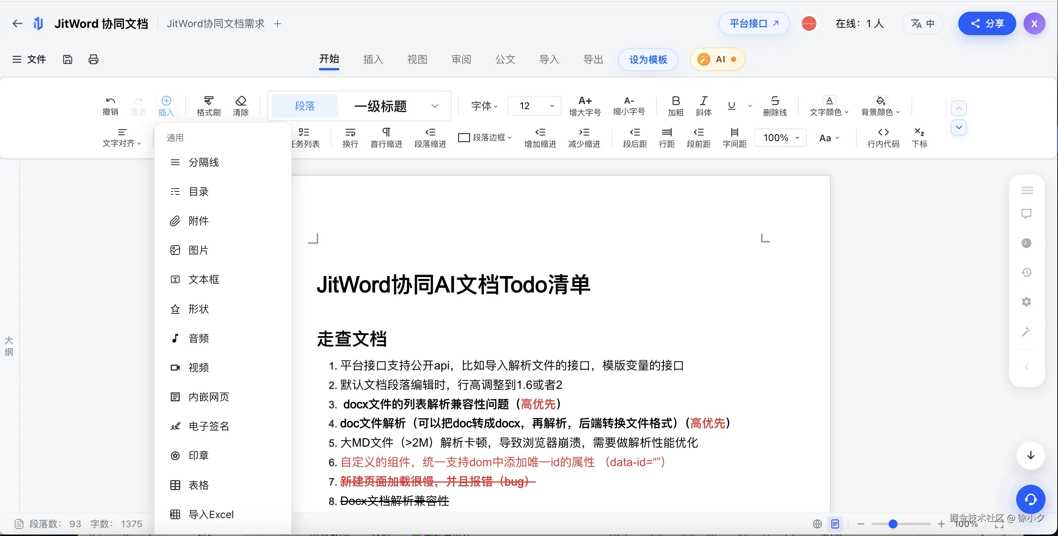Click the 平台接口 link button
This screenshot has width=1058, height=536.
[754, 23]
